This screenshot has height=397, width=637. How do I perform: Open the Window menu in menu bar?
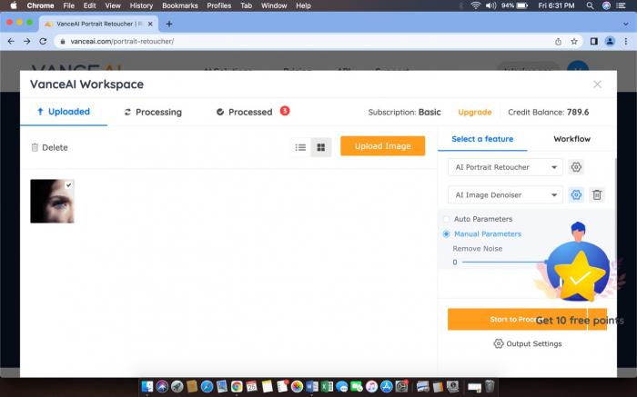pyautogui.click(x=274, y=5)
